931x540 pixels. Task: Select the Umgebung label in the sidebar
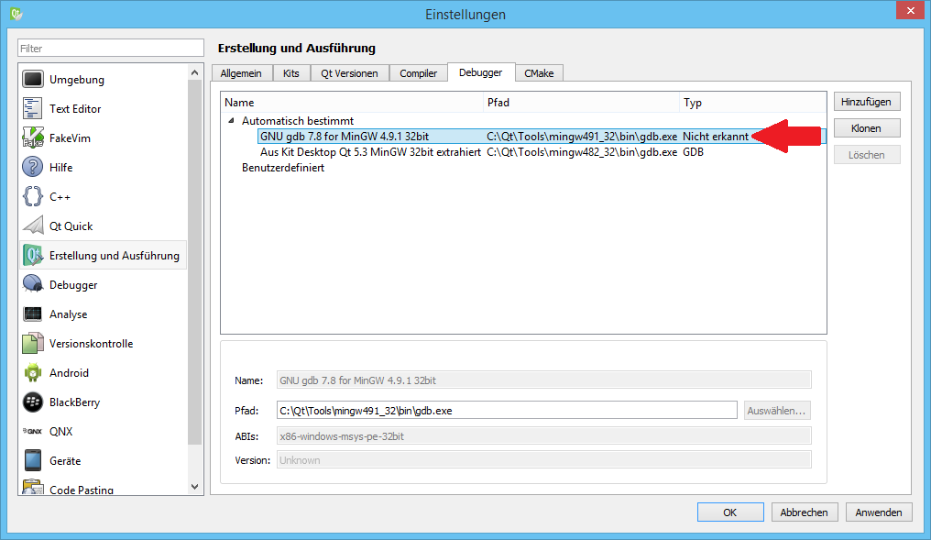pos(77,79)
